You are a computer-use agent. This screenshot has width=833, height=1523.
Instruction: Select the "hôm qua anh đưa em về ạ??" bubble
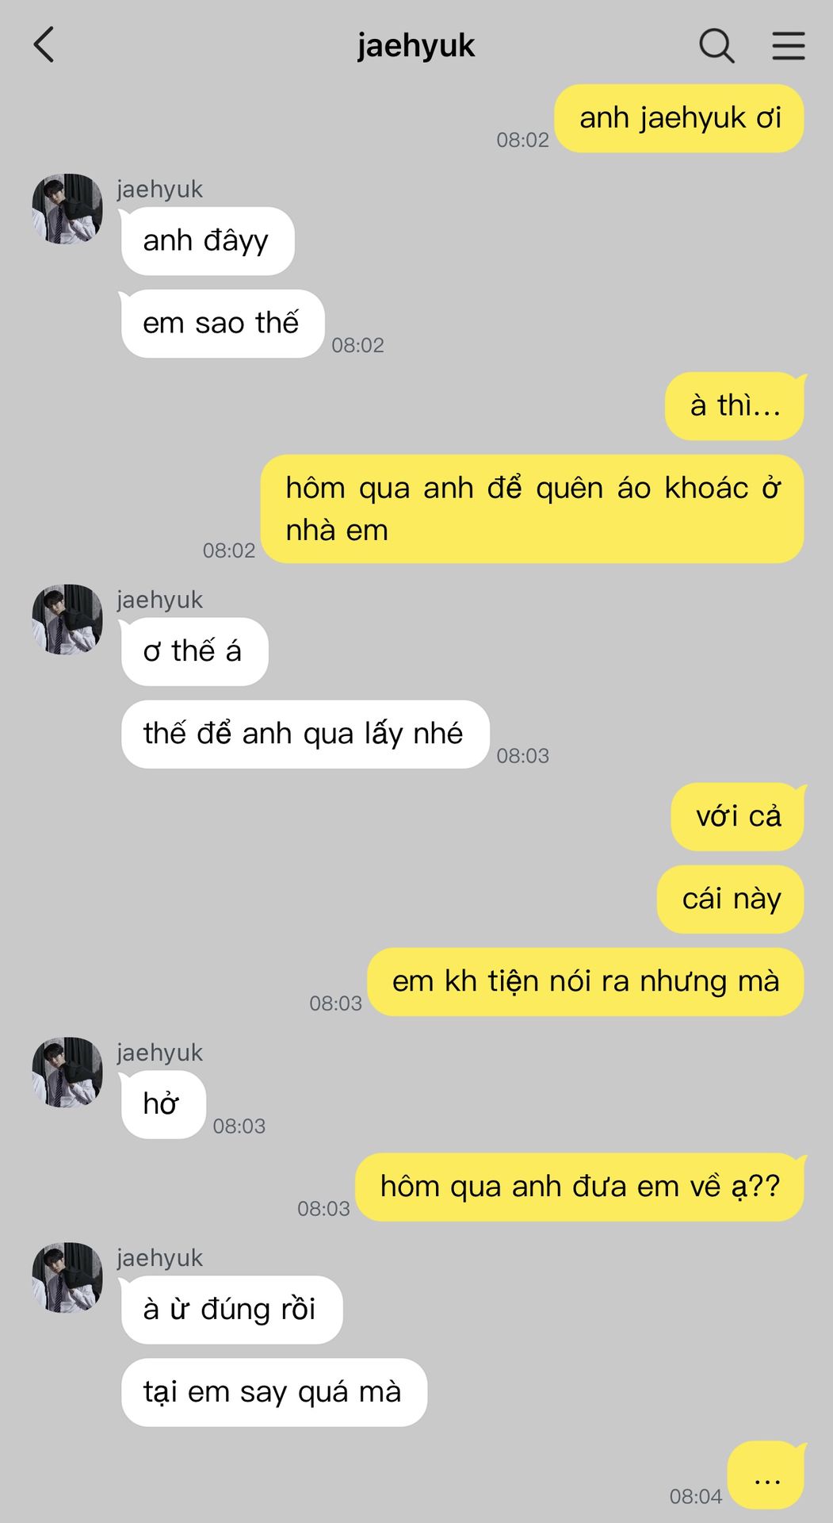click(580, 1187)
